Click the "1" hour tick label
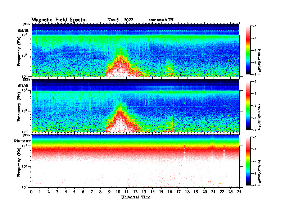Viewport: 285px width, 220px height. [x=40, y=192]
